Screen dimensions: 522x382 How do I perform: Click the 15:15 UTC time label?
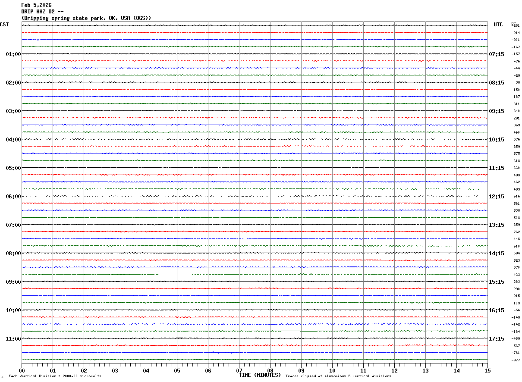click(x=497, y=282)
